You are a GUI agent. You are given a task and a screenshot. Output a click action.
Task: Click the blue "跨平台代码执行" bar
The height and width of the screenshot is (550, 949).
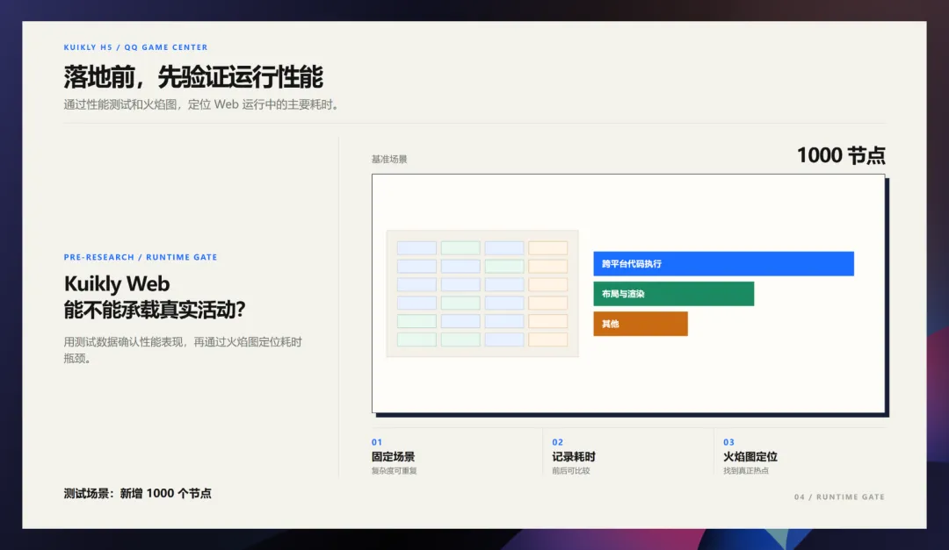723,263
